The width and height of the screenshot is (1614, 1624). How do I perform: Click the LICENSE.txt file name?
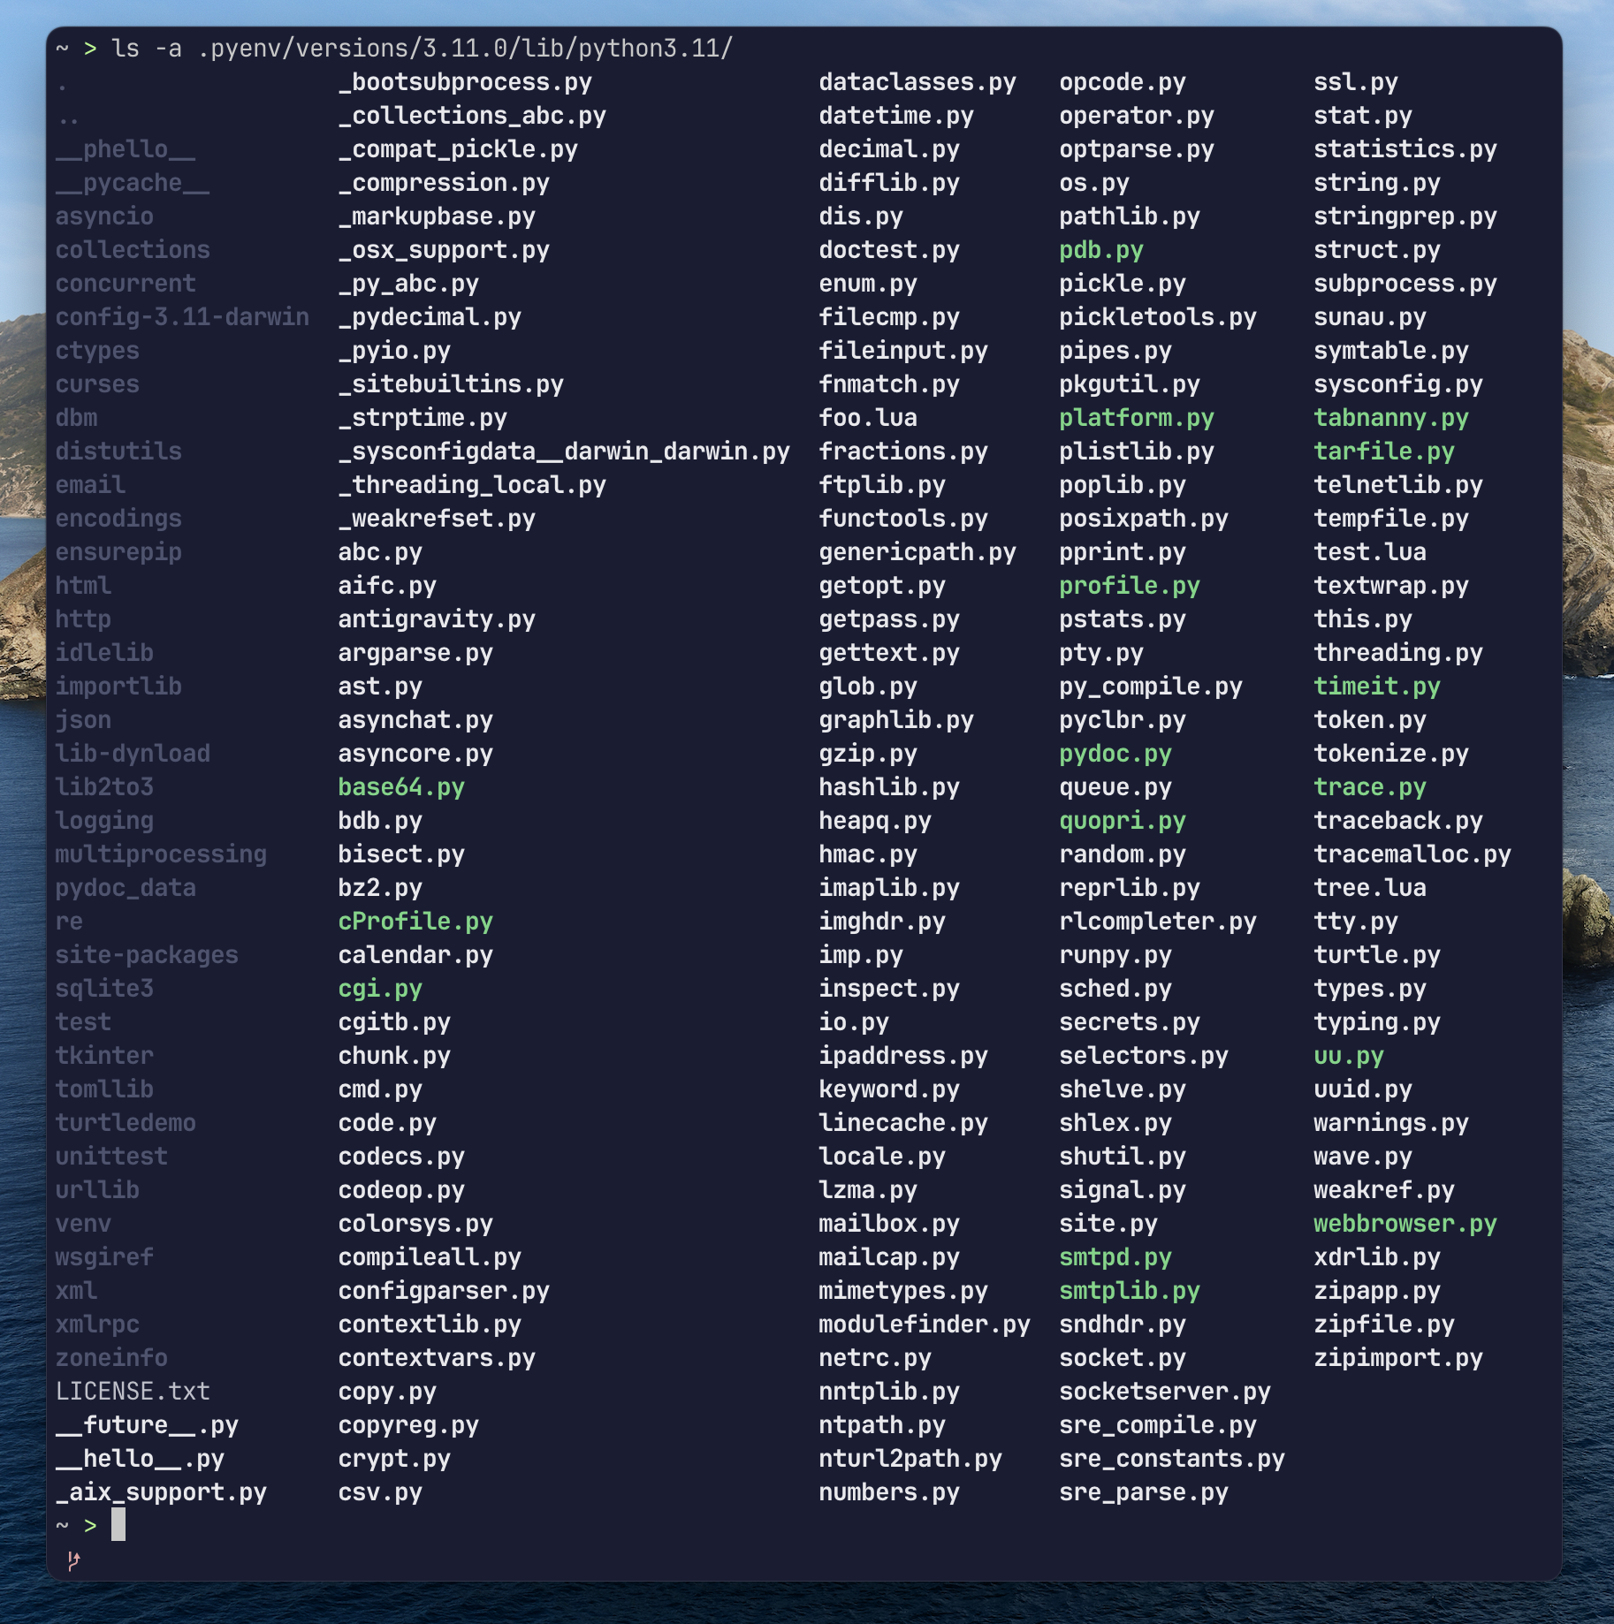click(133, 1391)
